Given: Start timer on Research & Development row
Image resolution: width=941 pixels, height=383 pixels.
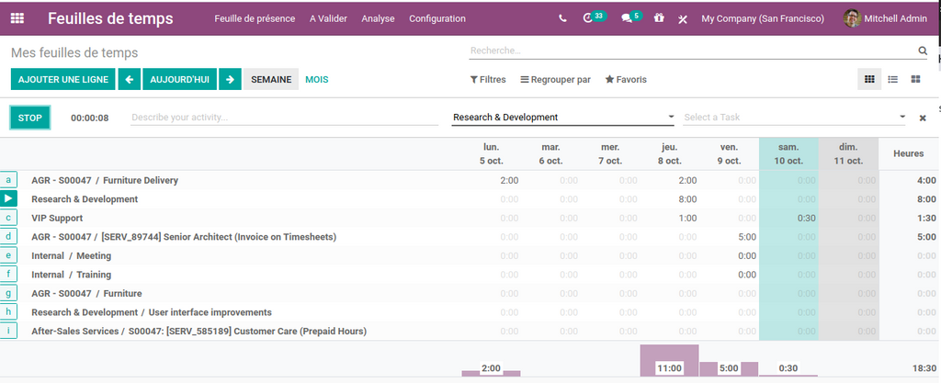Looking at the screenshot, I should pos(9,198).
